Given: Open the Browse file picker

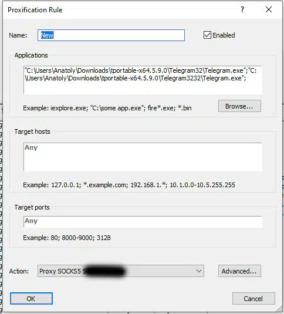Looking at the screenshot, I should [x=239, y=106].
